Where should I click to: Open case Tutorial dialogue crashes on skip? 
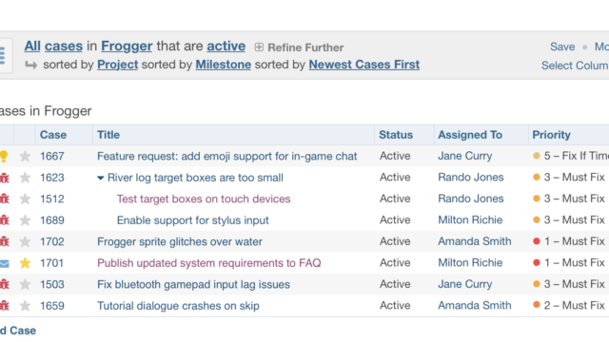click(178, 306)
